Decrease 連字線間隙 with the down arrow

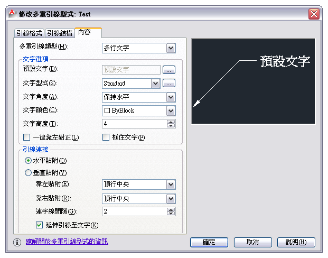[171, 214]
